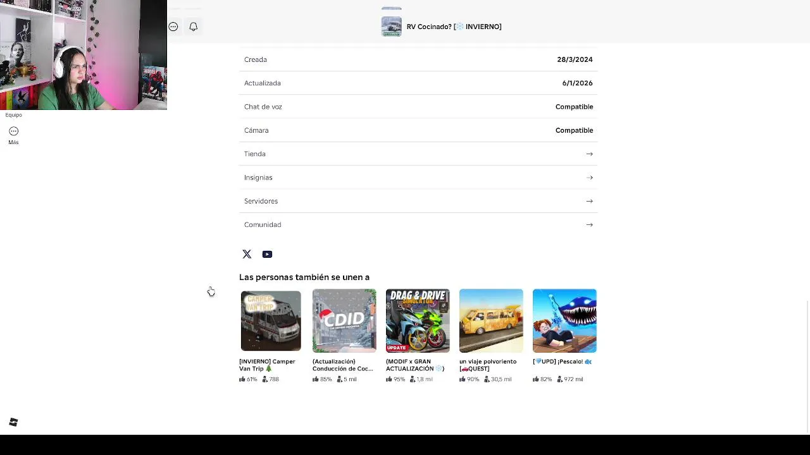Image resolution: width=810 pixels, height=455 pixels.
Task: Click the [INVIERNO] Camper Van Trip title
Action: pos(267,365)
